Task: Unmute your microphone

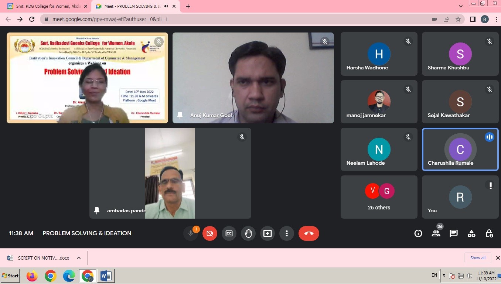Action: 191,233
